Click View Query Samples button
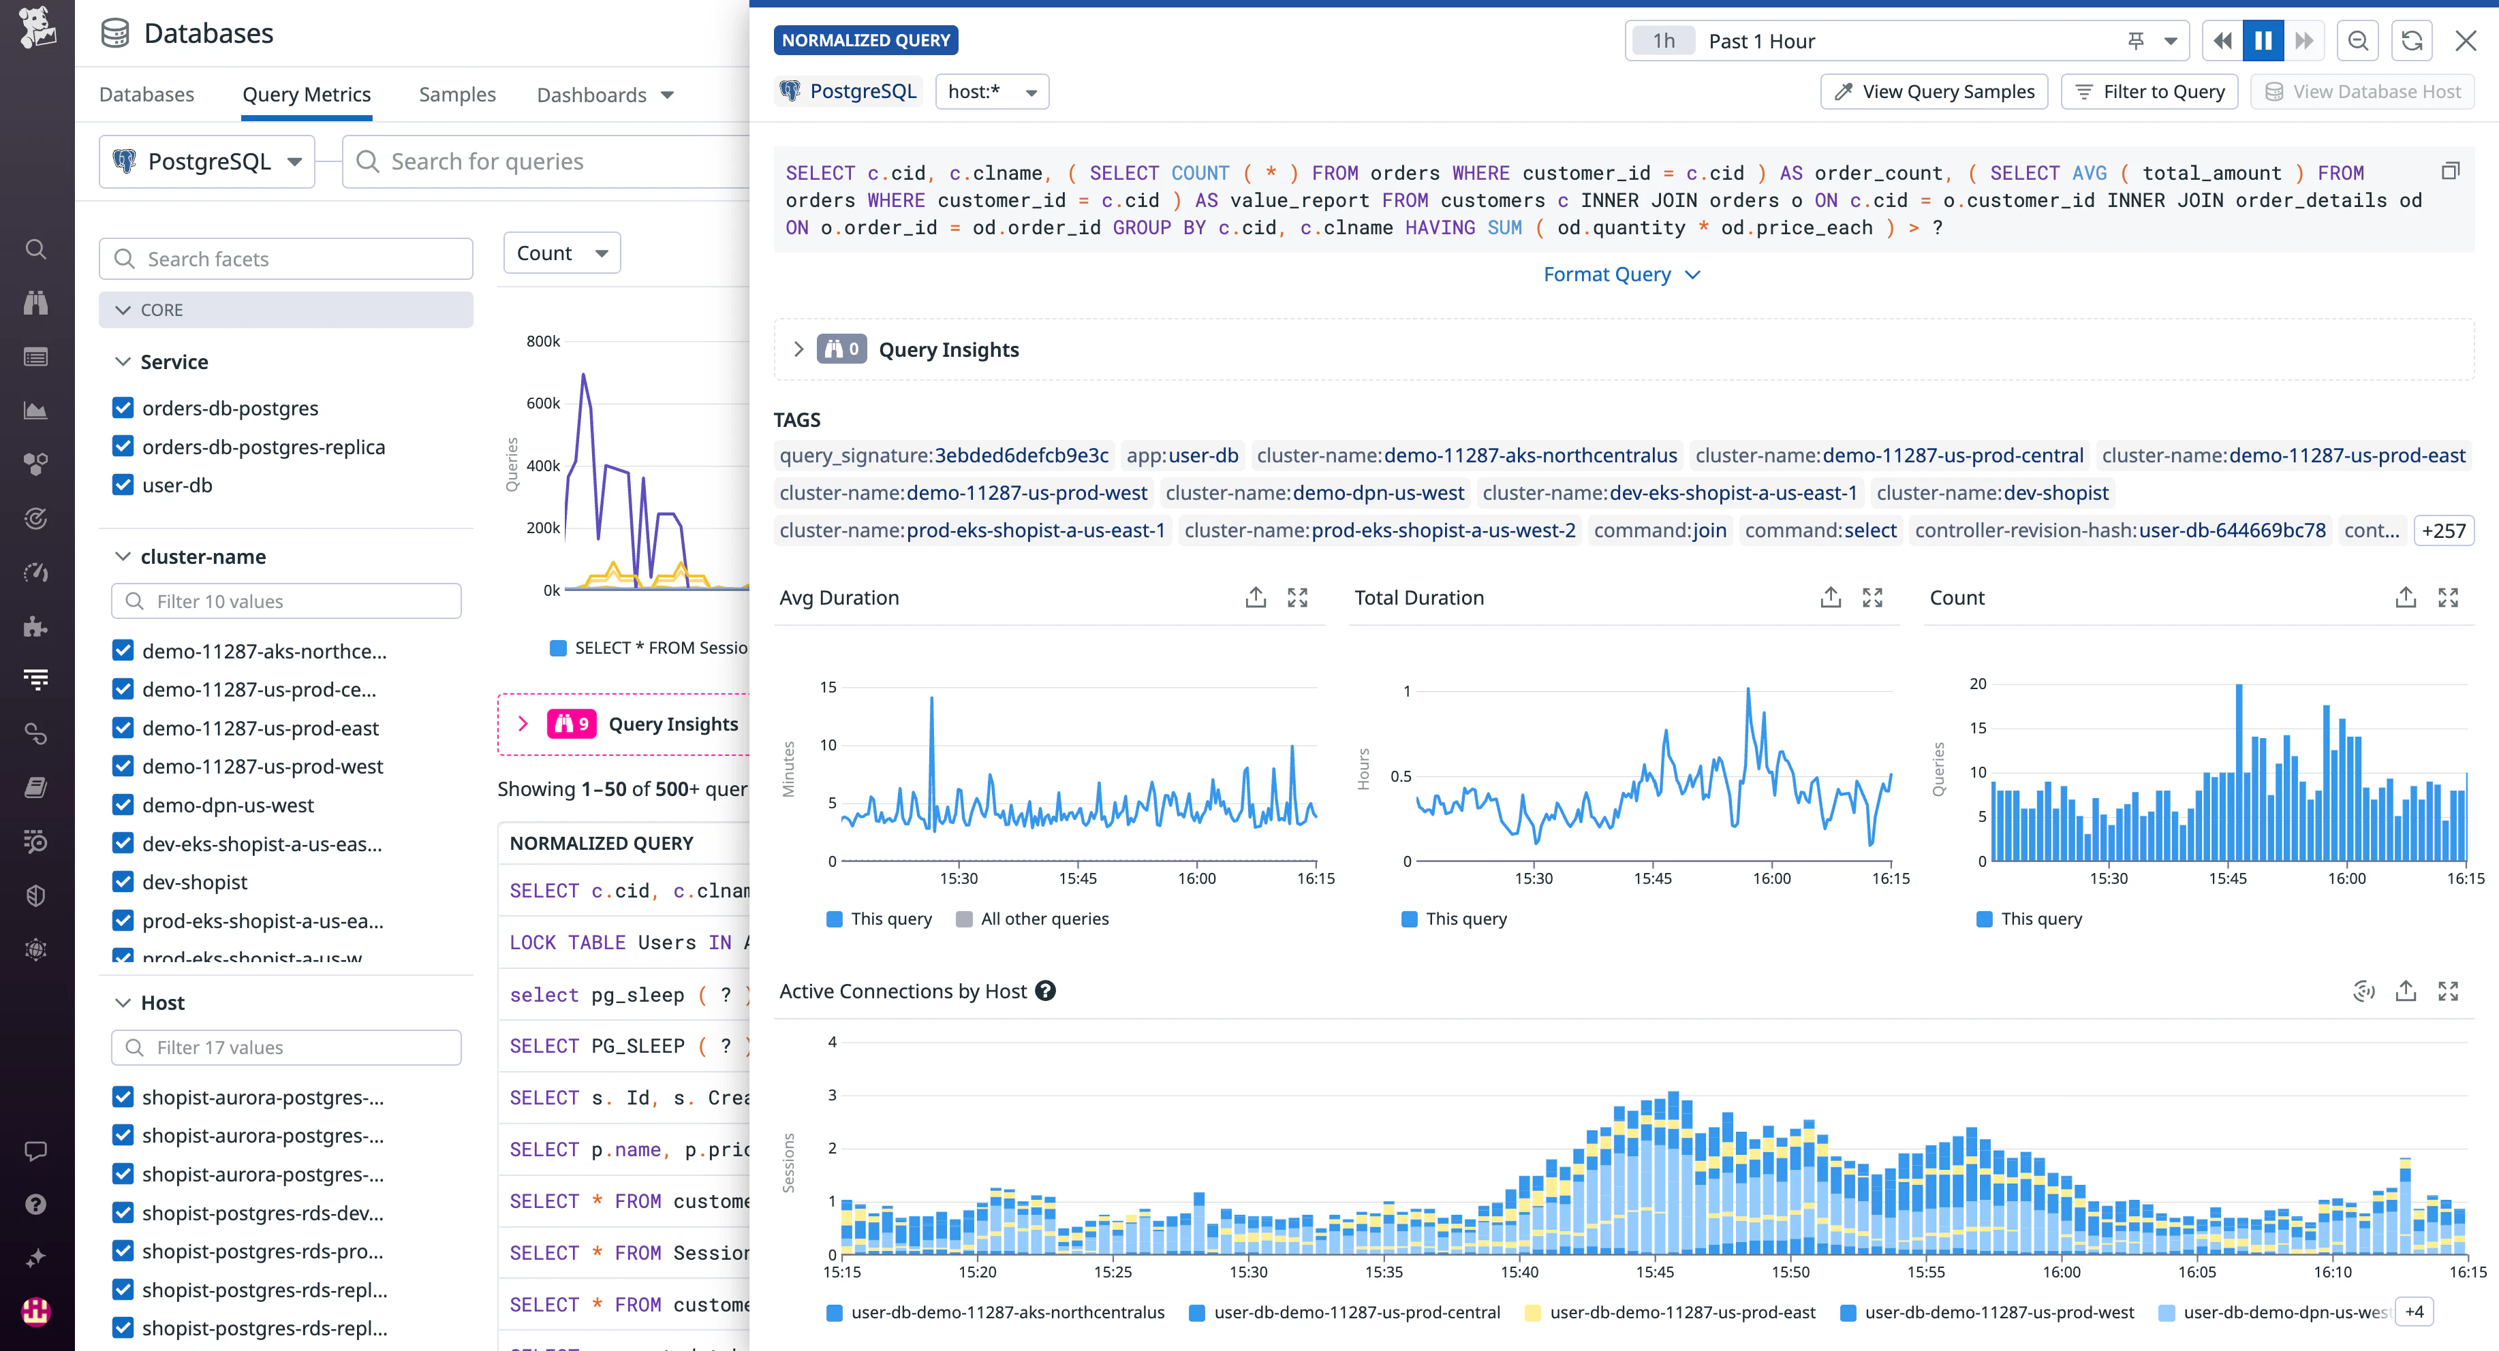2499x1351 pixels. [x=1934, y=91]
